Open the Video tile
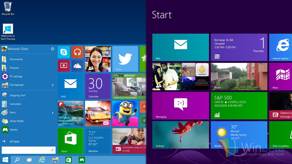Screen dimensions: 292x164 (x=64, y=66)
